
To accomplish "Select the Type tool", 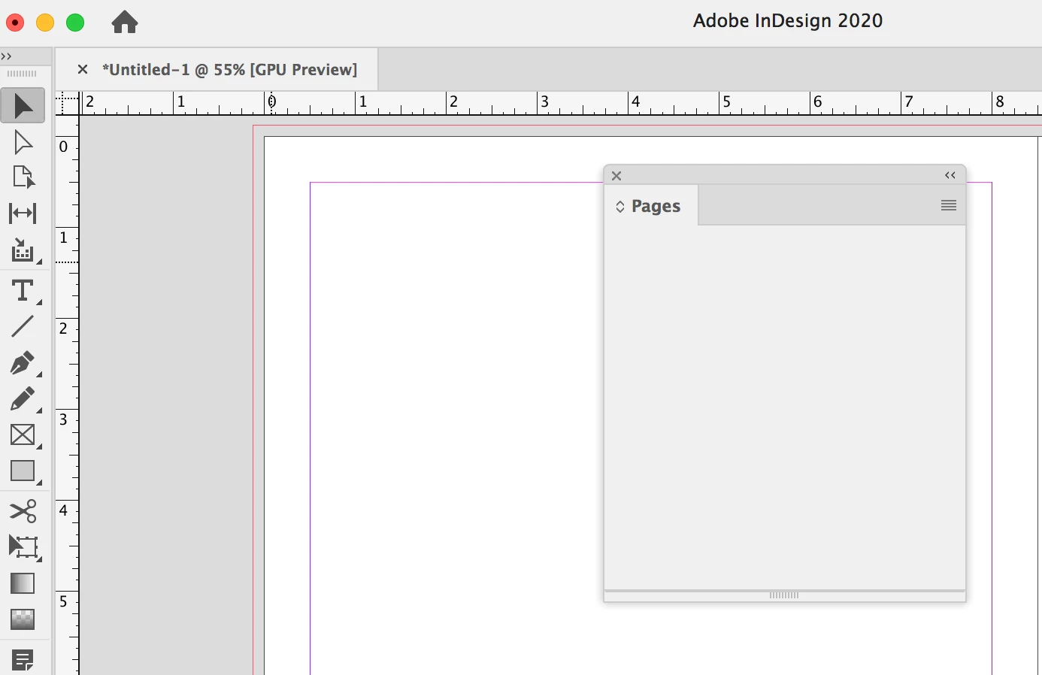I will tap(23, 290).
